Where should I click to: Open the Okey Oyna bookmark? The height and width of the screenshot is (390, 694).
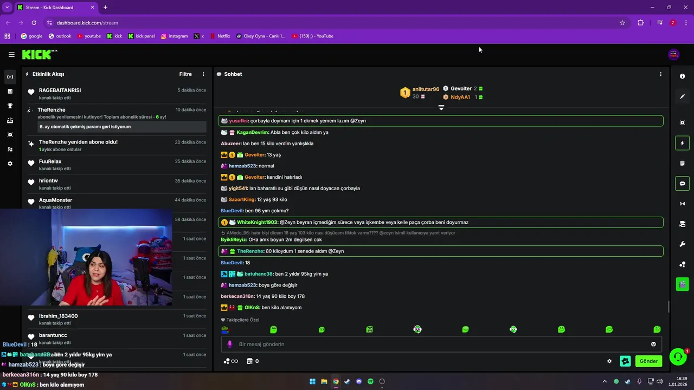pos(261,36)
